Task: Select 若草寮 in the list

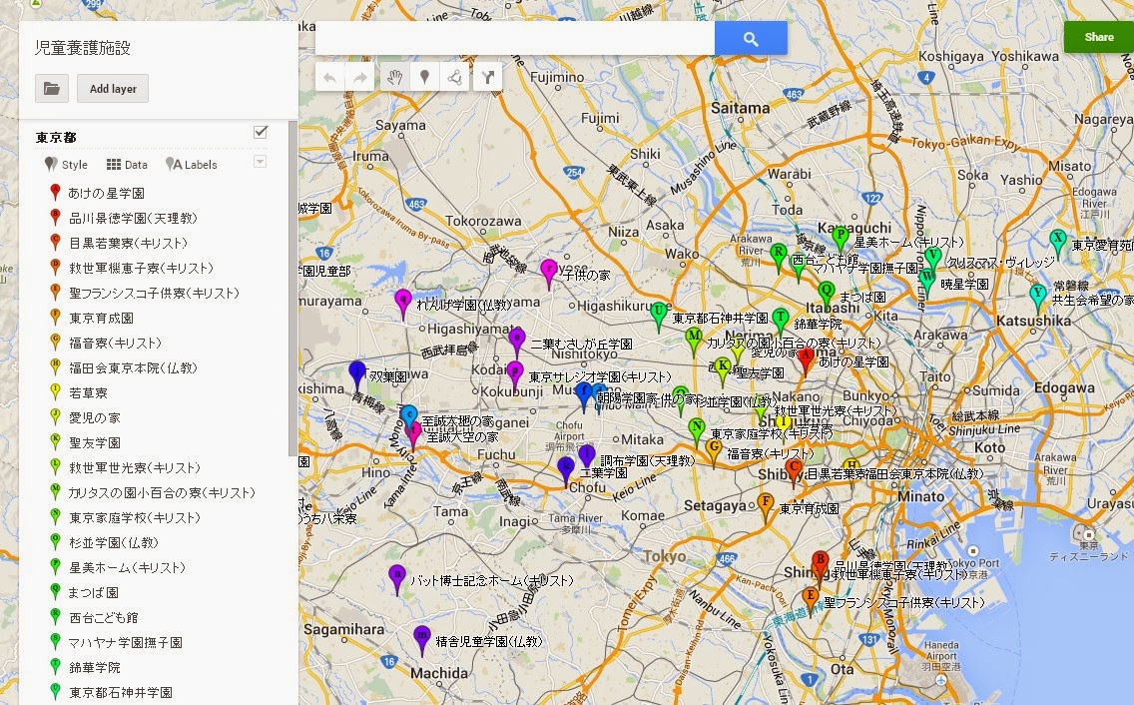Action: [x=88, y=393]
